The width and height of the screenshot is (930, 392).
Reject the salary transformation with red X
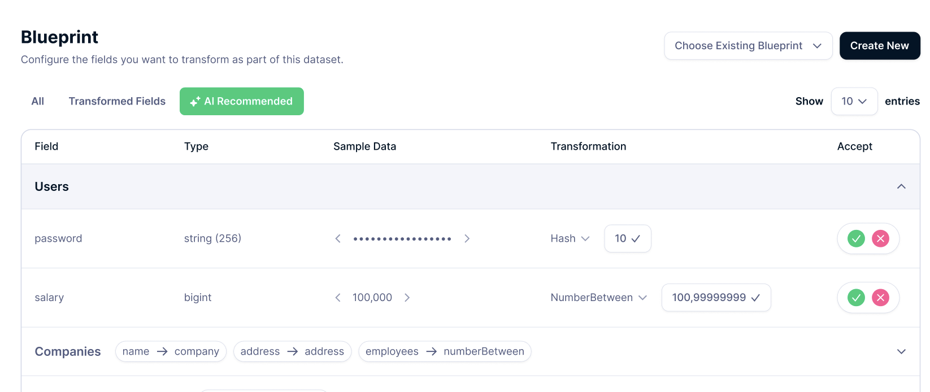coord(880,298)
